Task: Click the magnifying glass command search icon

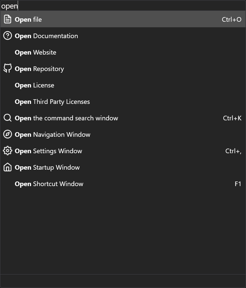Action: pos(7,118)
